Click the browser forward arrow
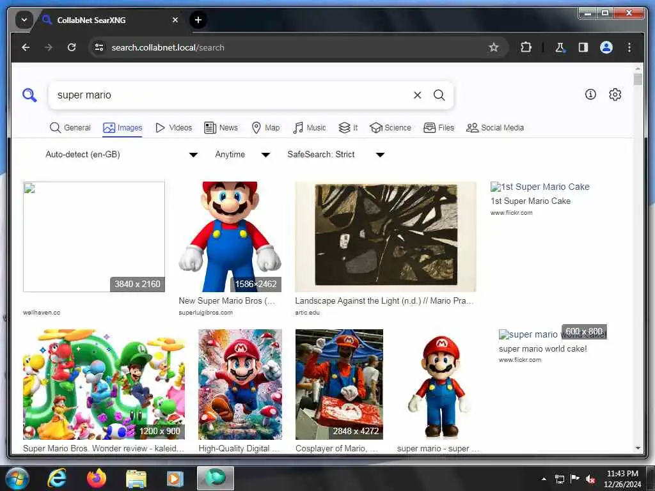655x491 pixels. 49,47
